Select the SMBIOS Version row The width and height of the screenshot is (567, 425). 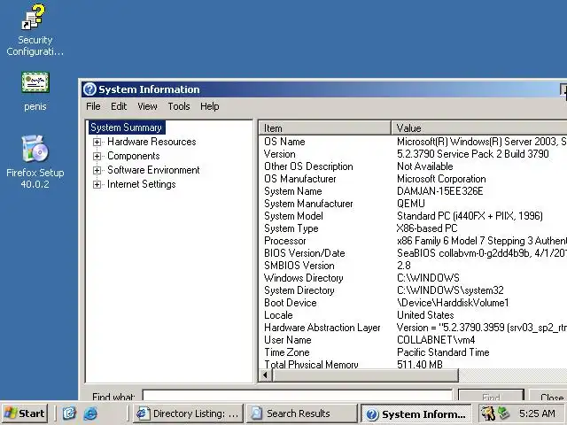tap(413, 266)
